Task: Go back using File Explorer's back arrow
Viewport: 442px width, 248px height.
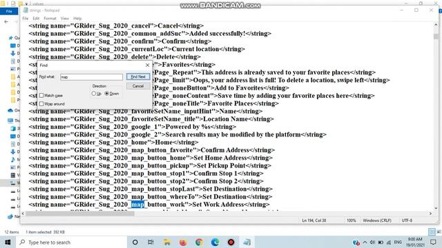Action: click(6, 21)
